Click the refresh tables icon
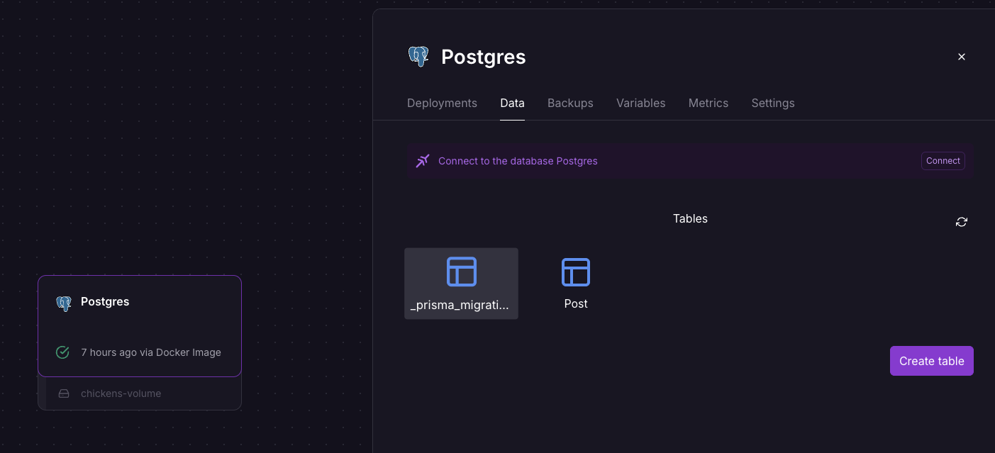Viewport: 995px width, 453px height. [962, 222]
